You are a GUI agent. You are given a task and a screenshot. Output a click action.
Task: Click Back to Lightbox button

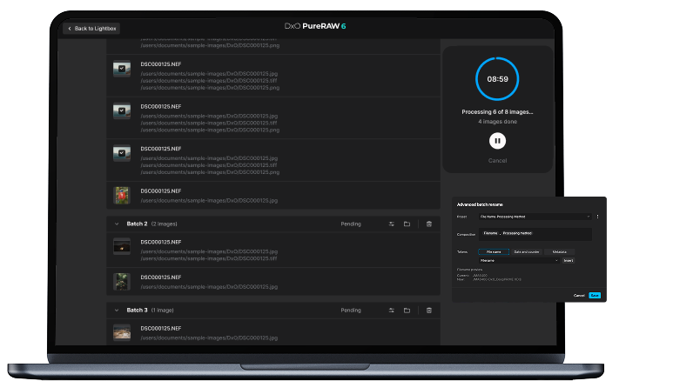coord(92,29)
